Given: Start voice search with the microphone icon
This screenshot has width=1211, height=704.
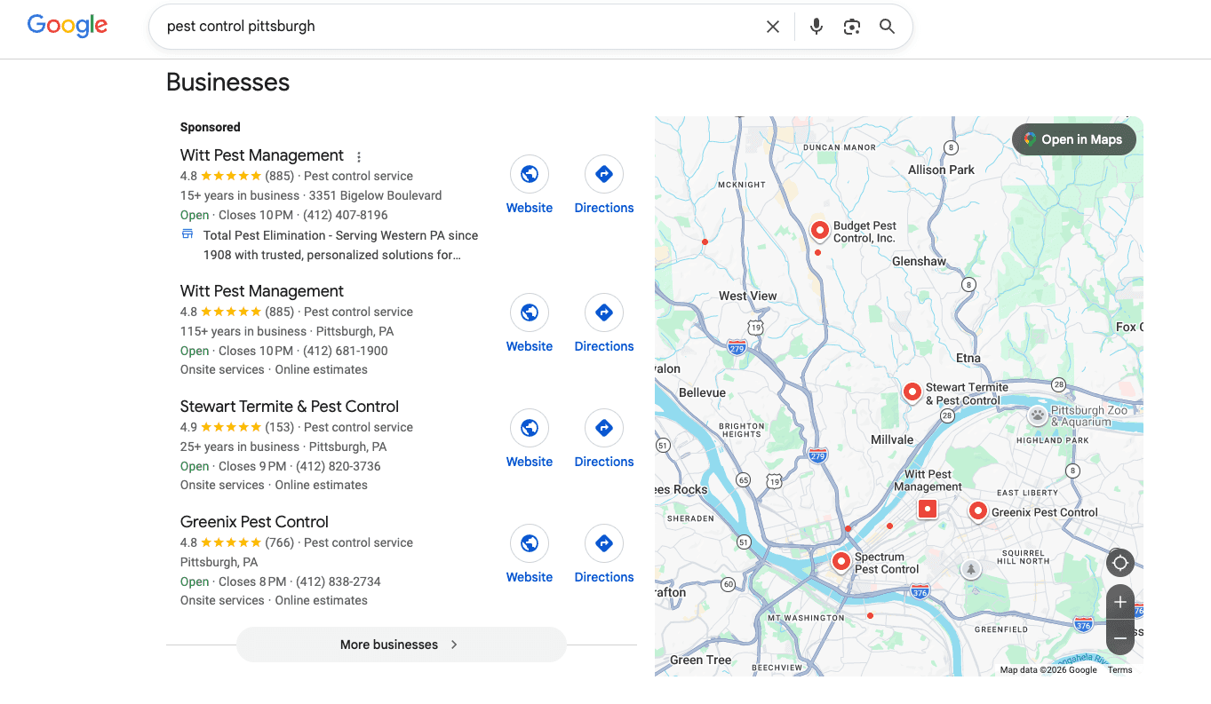Looking at the screenshot, I should pos(817,27).
